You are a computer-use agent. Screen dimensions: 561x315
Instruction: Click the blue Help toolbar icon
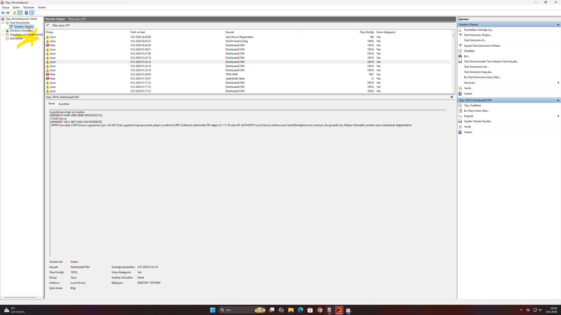pos(26,13)
